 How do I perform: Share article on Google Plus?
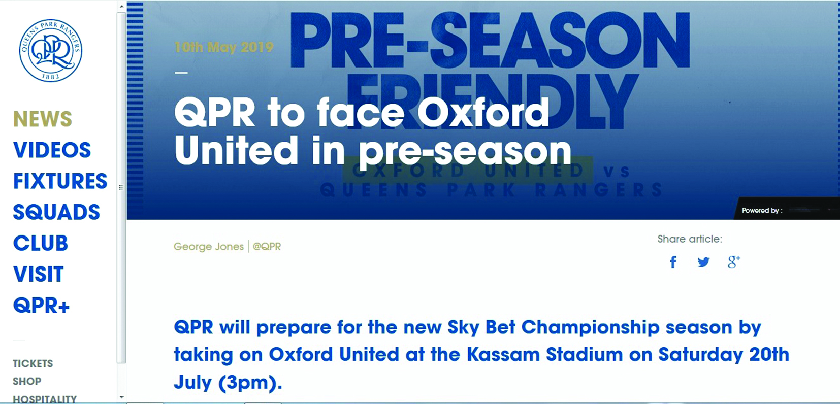[733, 262]
